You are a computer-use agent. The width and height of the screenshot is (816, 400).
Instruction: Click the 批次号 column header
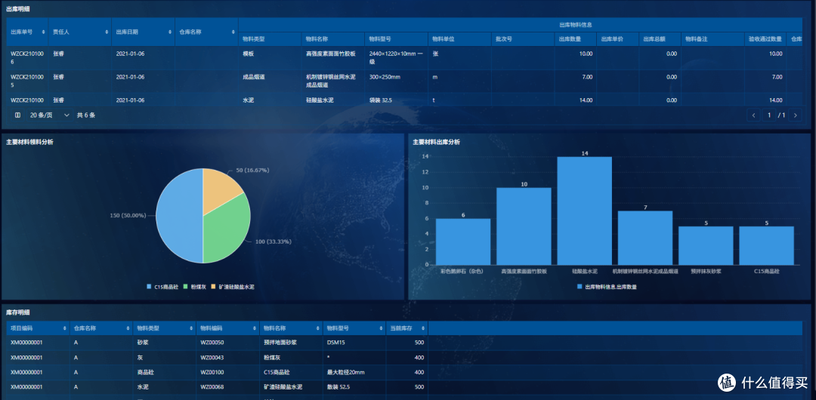tap(523, 39)
